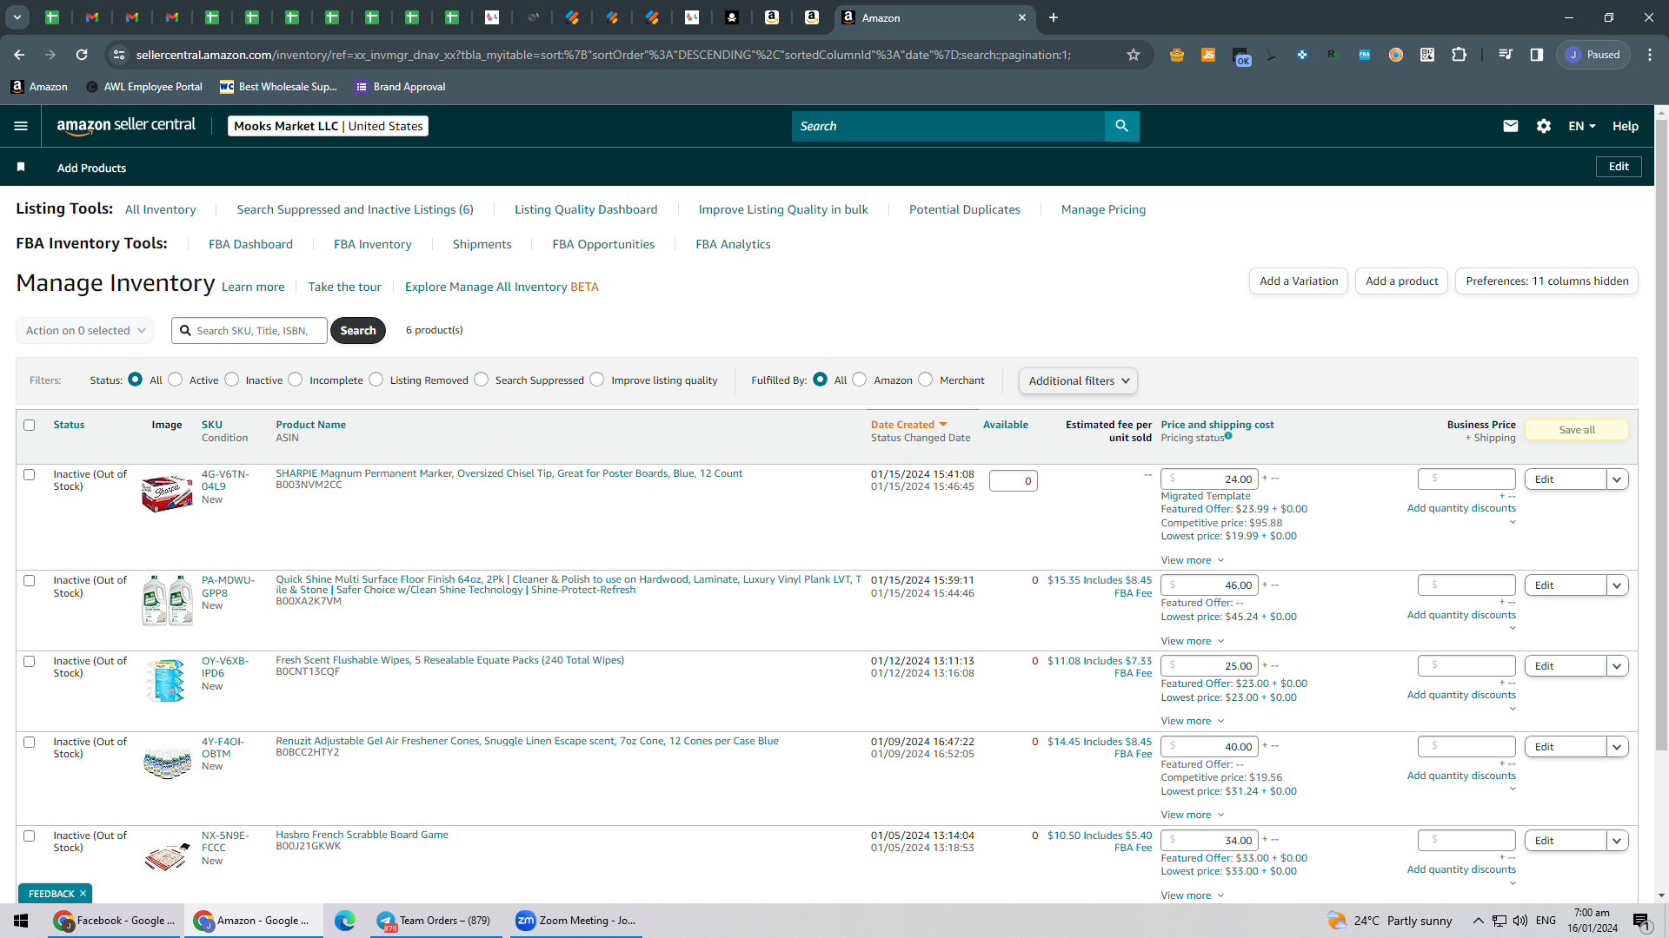
Task: Click the volume icon in system tray
Action: 1520,921
